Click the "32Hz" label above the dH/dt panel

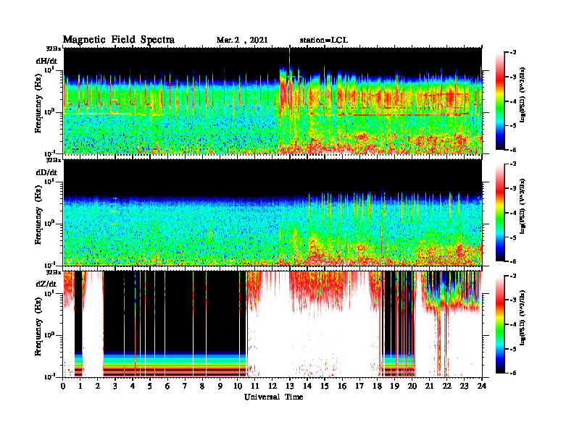click(53, 48)
